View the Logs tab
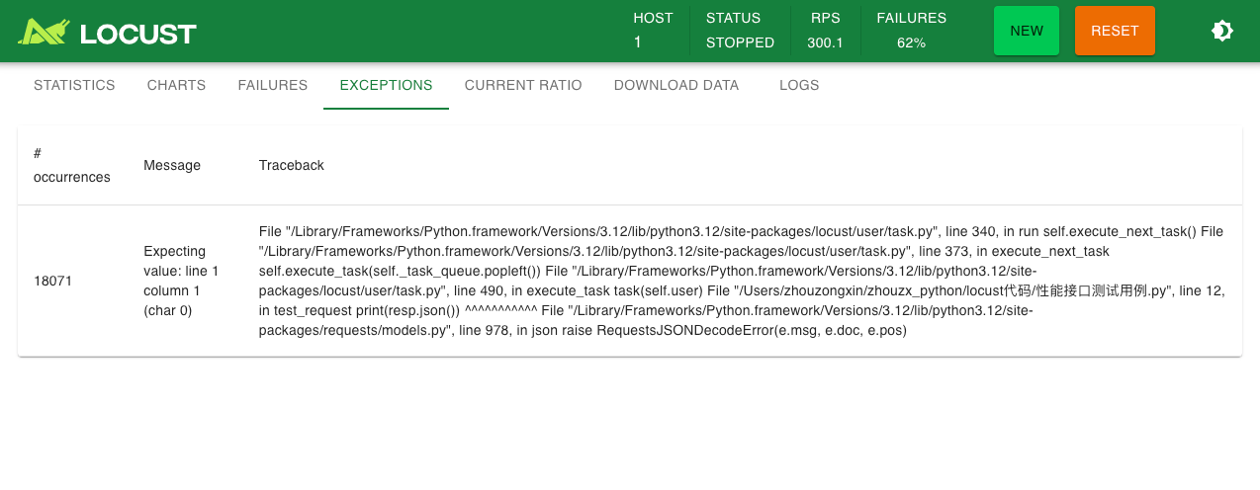1260x490 pixels. coord(799,85)
